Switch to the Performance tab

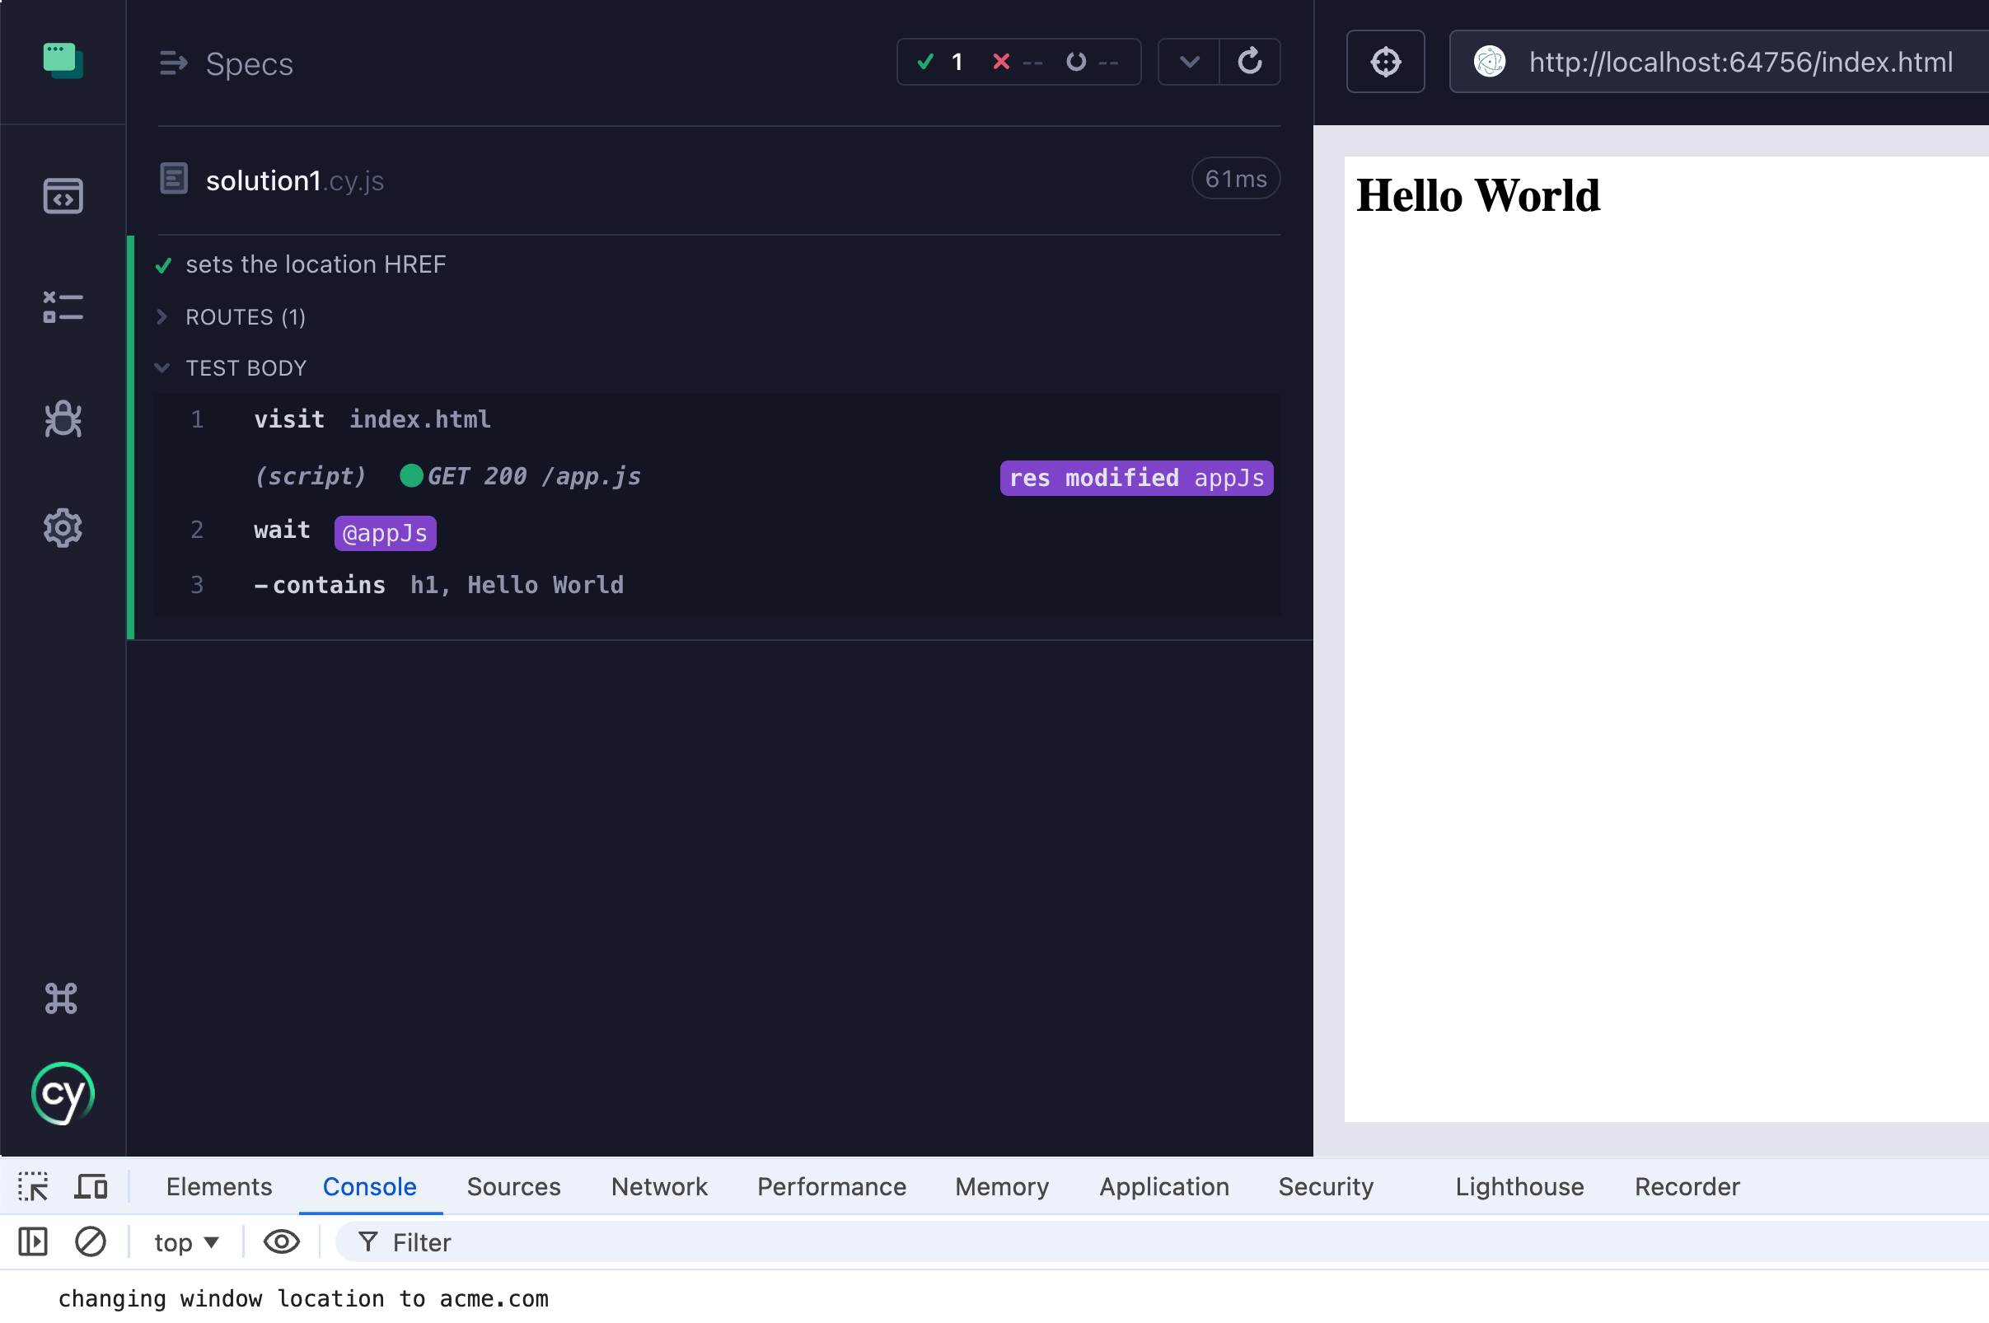click(831, 1186)
